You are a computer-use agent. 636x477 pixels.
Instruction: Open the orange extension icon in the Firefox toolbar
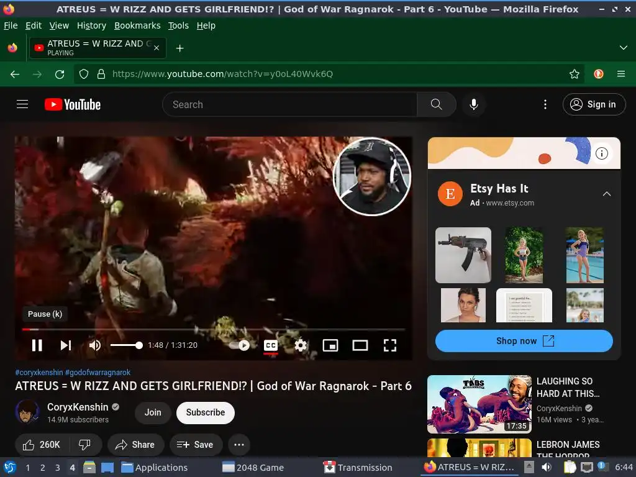coord(598,74)
